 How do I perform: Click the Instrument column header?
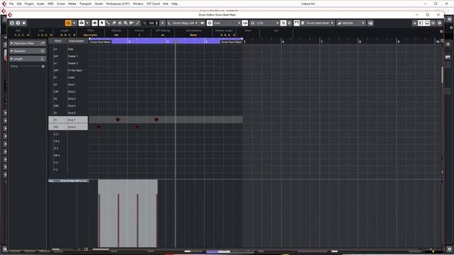(x=76, y=41)
